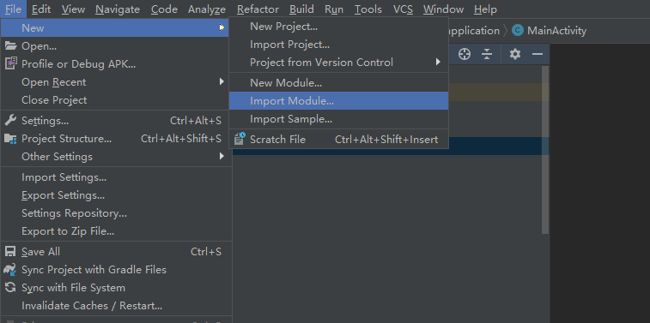The width and height of the screenshot is (650, 323).
Task: Click the Sync Project with Gradle Files icon
Action: pyautogui.click(x=10, y=269)
